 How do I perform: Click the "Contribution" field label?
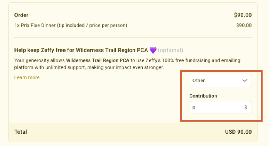[203, 96]
